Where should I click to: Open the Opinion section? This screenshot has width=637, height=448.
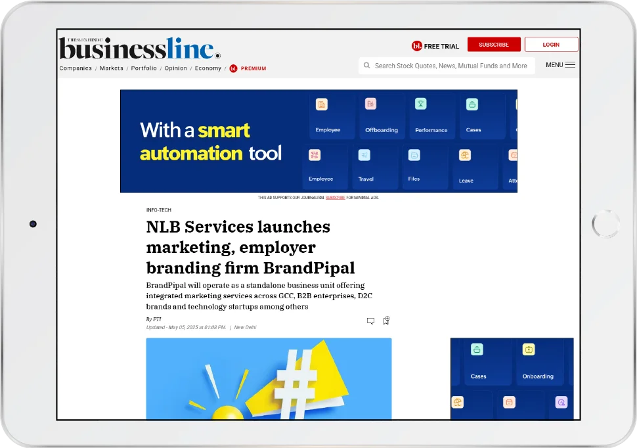(175, 68)
